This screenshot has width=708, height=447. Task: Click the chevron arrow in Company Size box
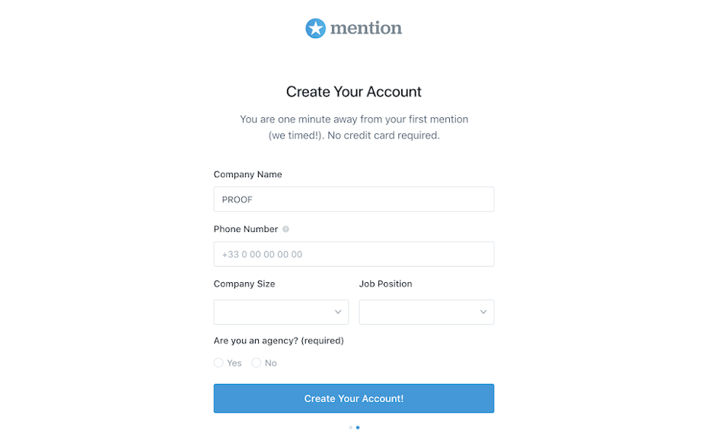tap(338, 312)
